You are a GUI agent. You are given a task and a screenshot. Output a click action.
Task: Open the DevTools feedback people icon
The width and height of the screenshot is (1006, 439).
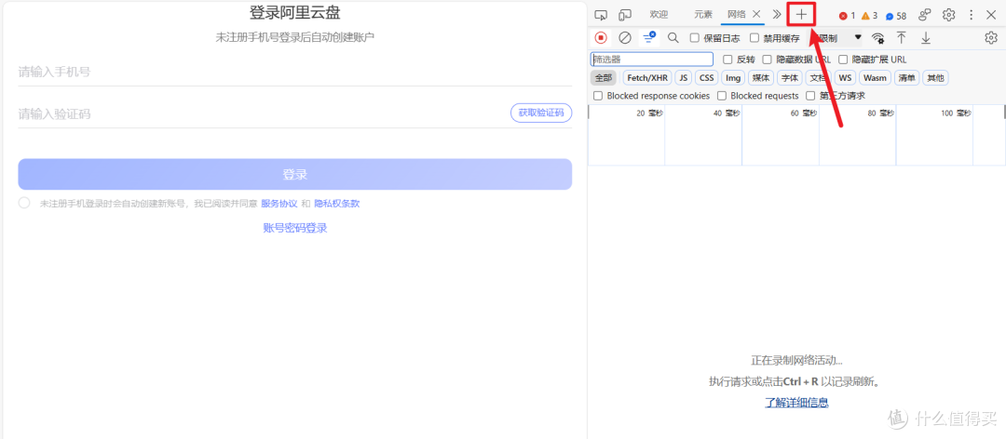(x=925, y=15)
